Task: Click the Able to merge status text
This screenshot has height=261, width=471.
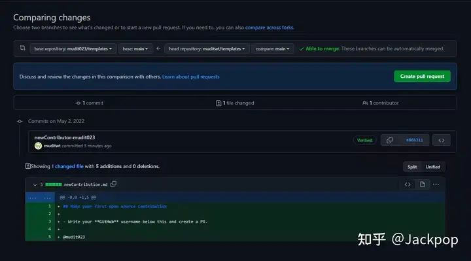Action: pyautogui.click(x=323, y=48)
